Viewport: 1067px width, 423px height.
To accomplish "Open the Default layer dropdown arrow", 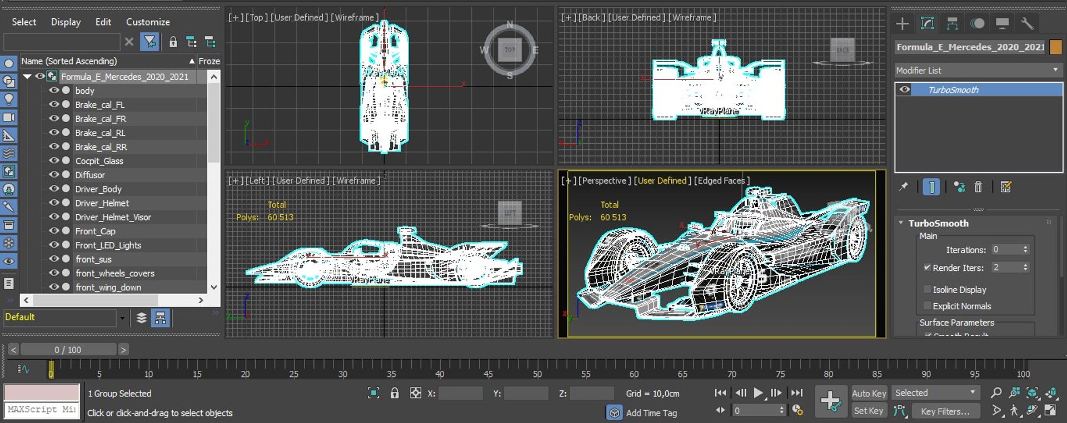I will tap(122, 318).
